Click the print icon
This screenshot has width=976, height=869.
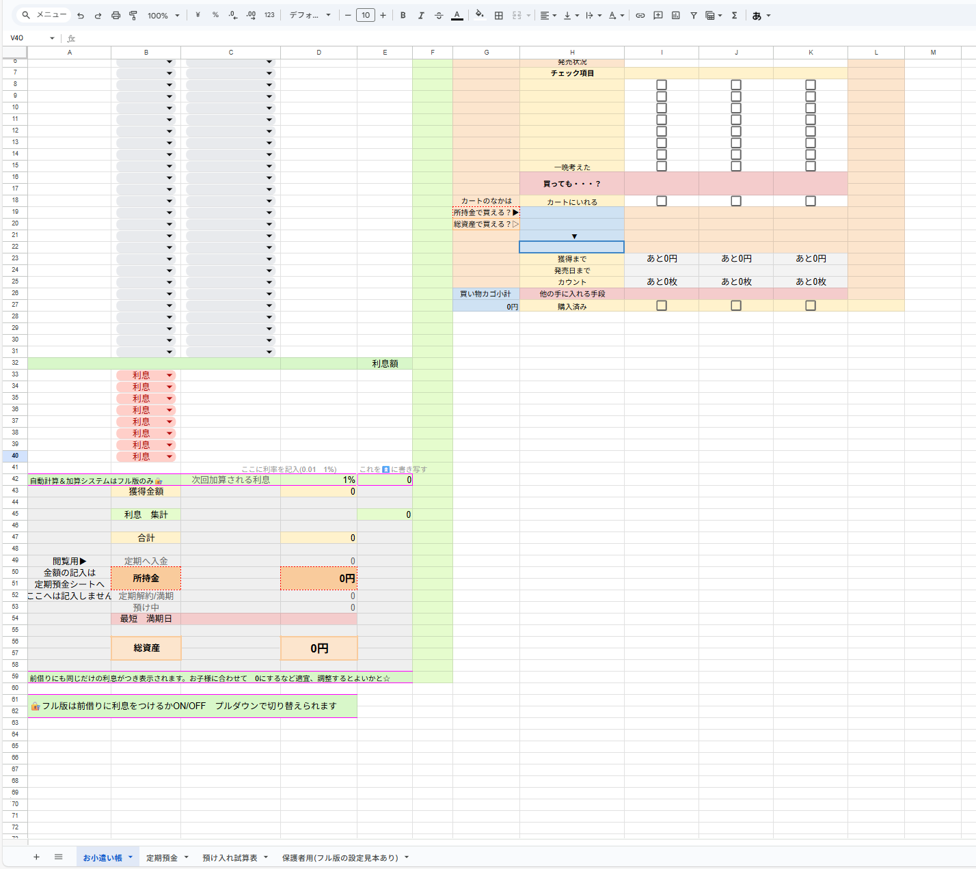pos(116,16)
